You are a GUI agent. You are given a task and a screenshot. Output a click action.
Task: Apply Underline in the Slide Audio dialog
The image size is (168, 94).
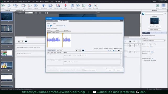point(80,50)
